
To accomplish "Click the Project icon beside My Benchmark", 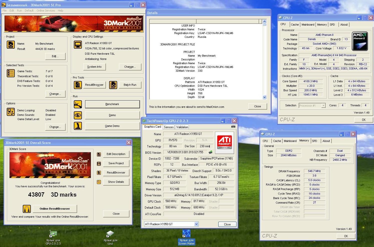I will pos(11,45).
